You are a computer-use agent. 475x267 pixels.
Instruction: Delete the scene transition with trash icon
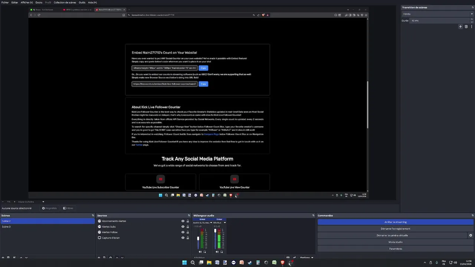point(466,27)
